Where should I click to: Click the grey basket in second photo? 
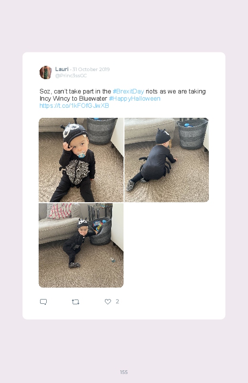[x=192, y=134]
